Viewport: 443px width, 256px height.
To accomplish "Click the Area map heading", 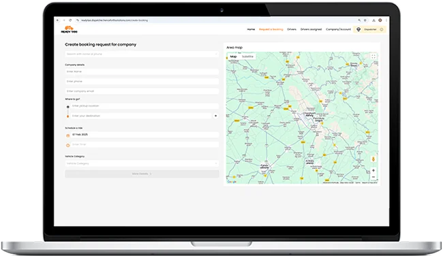I will [x=234, y=48].
